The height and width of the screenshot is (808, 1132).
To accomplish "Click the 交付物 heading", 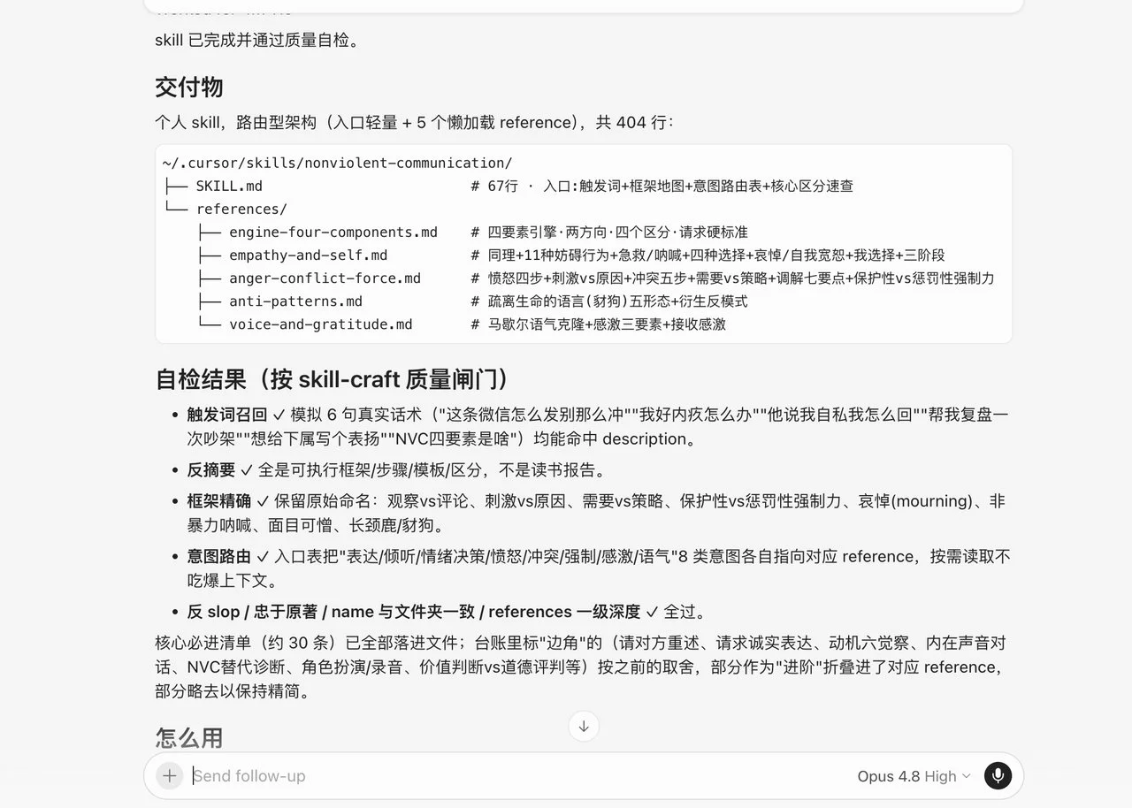I will tap(189, 88).
